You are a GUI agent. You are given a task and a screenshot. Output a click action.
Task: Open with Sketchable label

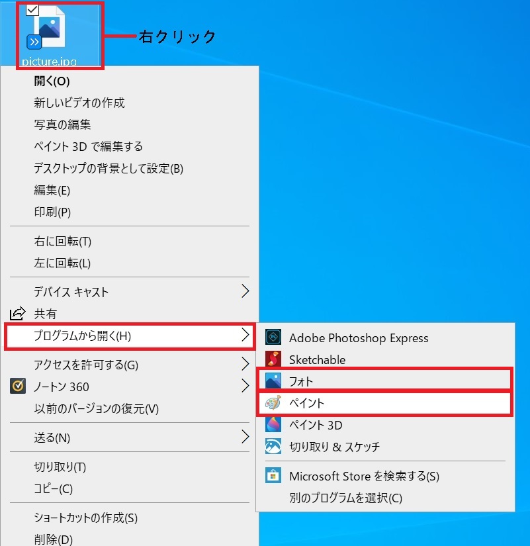(317, 359)
